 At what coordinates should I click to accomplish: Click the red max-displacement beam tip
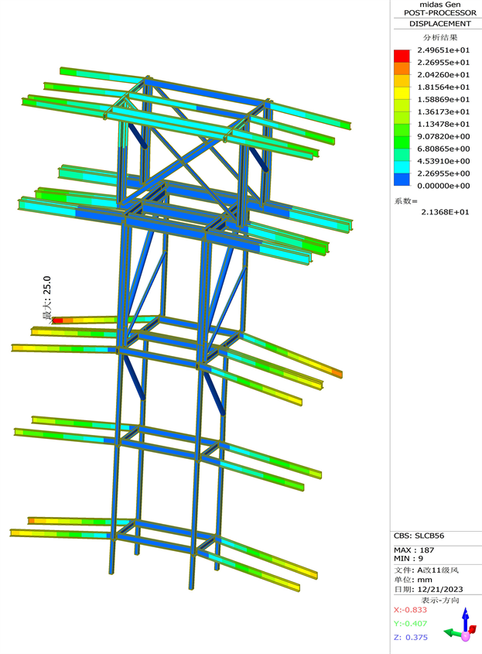click(57, 320)
